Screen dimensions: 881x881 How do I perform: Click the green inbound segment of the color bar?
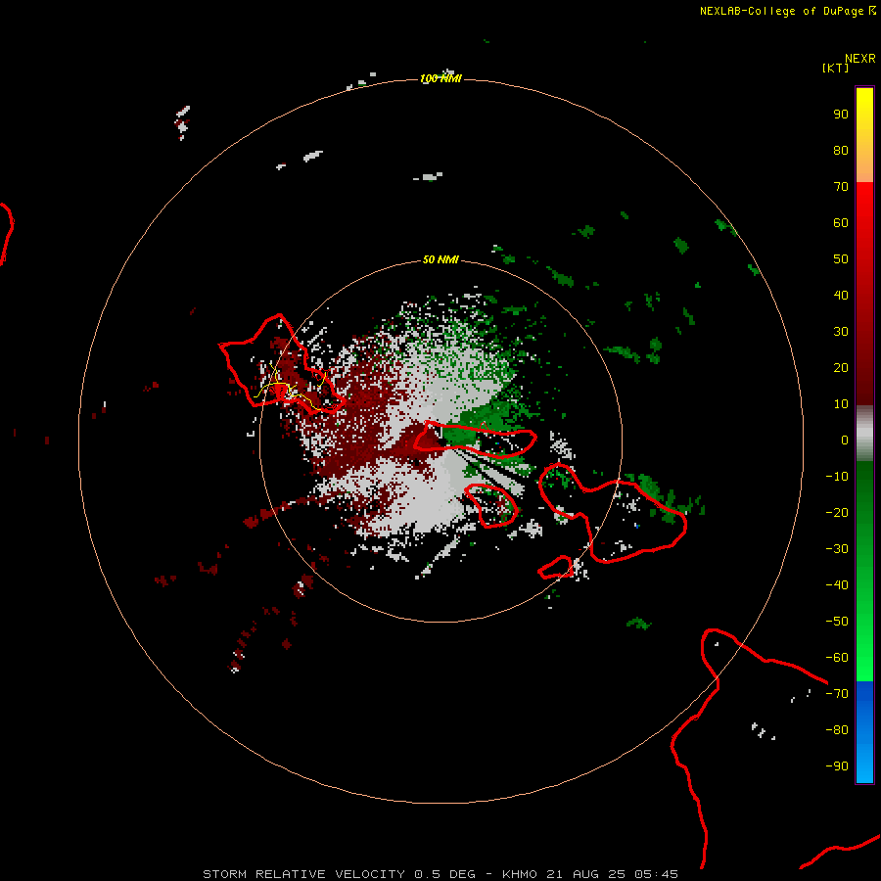click(x=864, y=572)
